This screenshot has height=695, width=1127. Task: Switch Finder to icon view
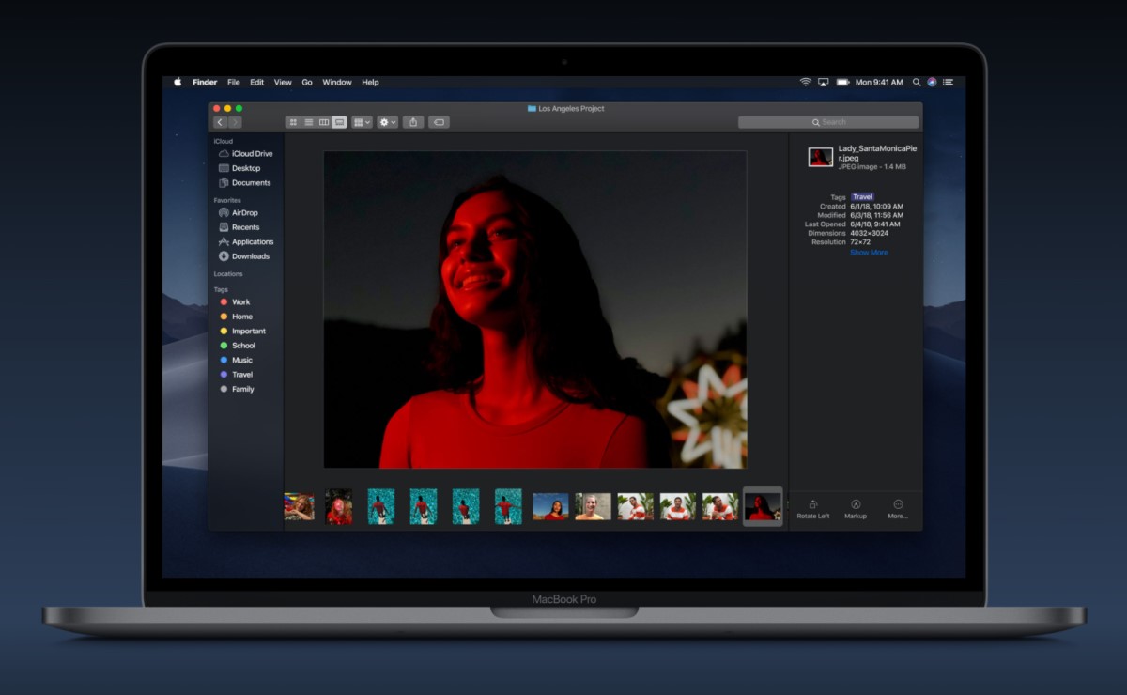point(293,122)
